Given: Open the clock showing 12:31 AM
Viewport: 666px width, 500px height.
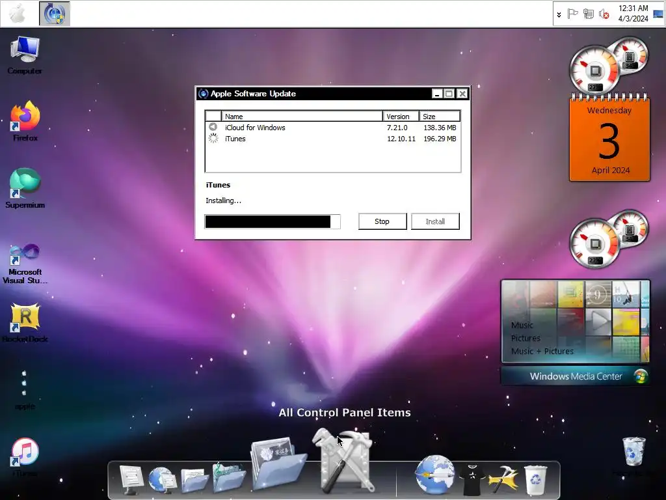Looking at the screenshot, I should point(633,14).
